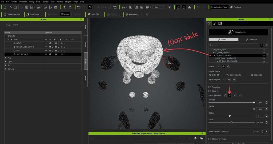Enable the Projection checkbox
This screenshot has height=144, width=273.
[210, 87]
